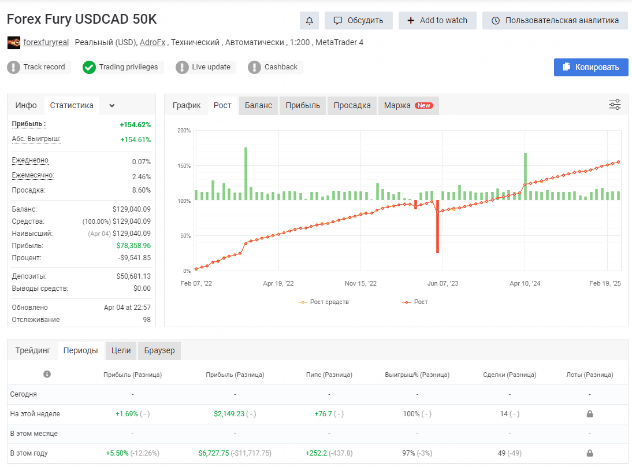632x466 pixels.
Task: Click the profit value $78,358.96
Action: [x=133, y=246]
